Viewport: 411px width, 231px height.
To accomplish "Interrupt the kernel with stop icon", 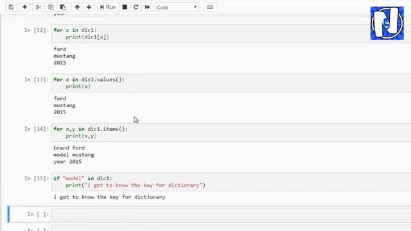I will tap(125, 7).
